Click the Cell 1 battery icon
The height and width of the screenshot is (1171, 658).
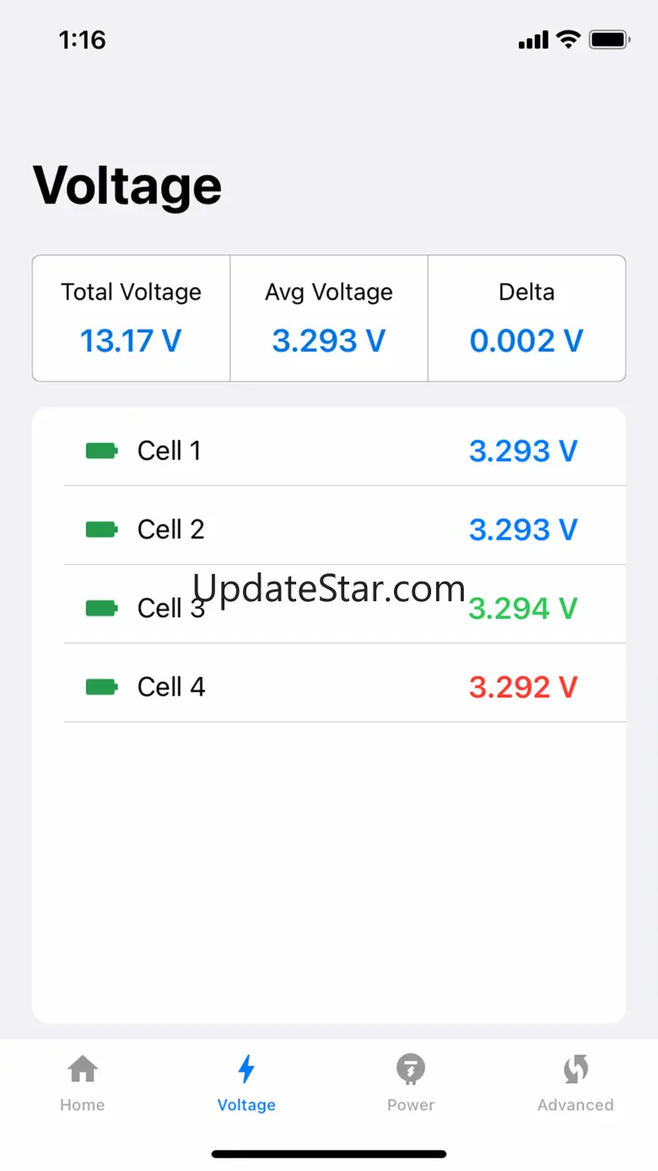[101, 451]
